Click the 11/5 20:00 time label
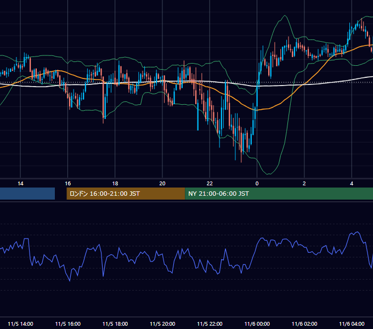The width and height of the screenshot is (373, 329). pyautogui.click(x=162, y=324)
